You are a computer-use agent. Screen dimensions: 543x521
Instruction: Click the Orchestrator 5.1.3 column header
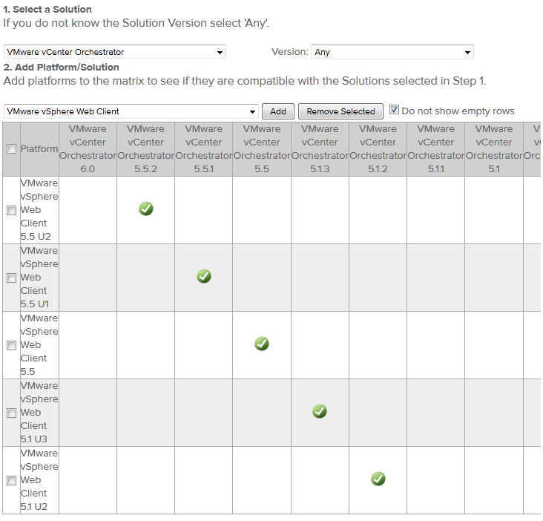(x=320, y=149)
